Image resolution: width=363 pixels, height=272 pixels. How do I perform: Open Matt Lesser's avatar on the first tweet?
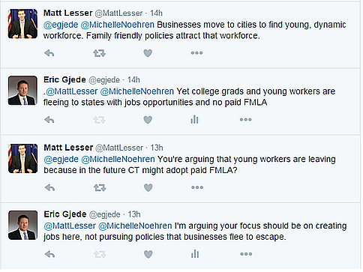[x=22, y=24]
